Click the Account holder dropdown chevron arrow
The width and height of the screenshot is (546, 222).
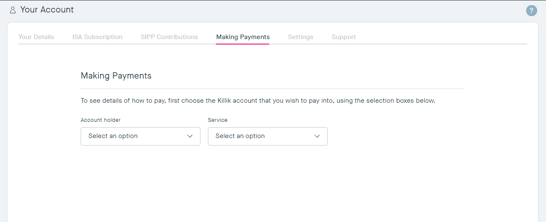tap(190, 136)
